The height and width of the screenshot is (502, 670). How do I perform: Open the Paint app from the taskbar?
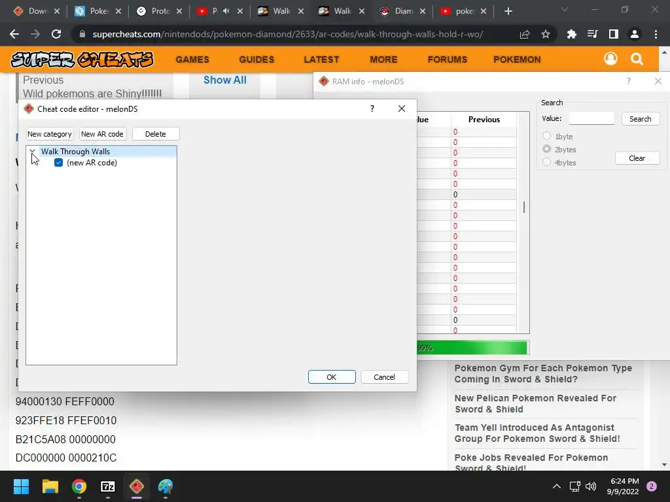[166, 486]
